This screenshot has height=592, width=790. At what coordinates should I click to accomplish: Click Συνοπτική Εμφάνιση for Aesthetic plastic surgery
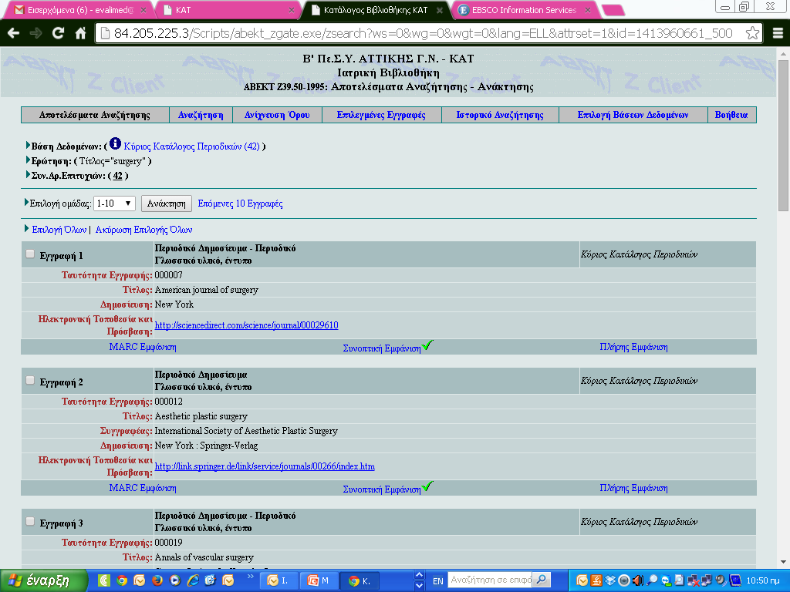point(381,489)
